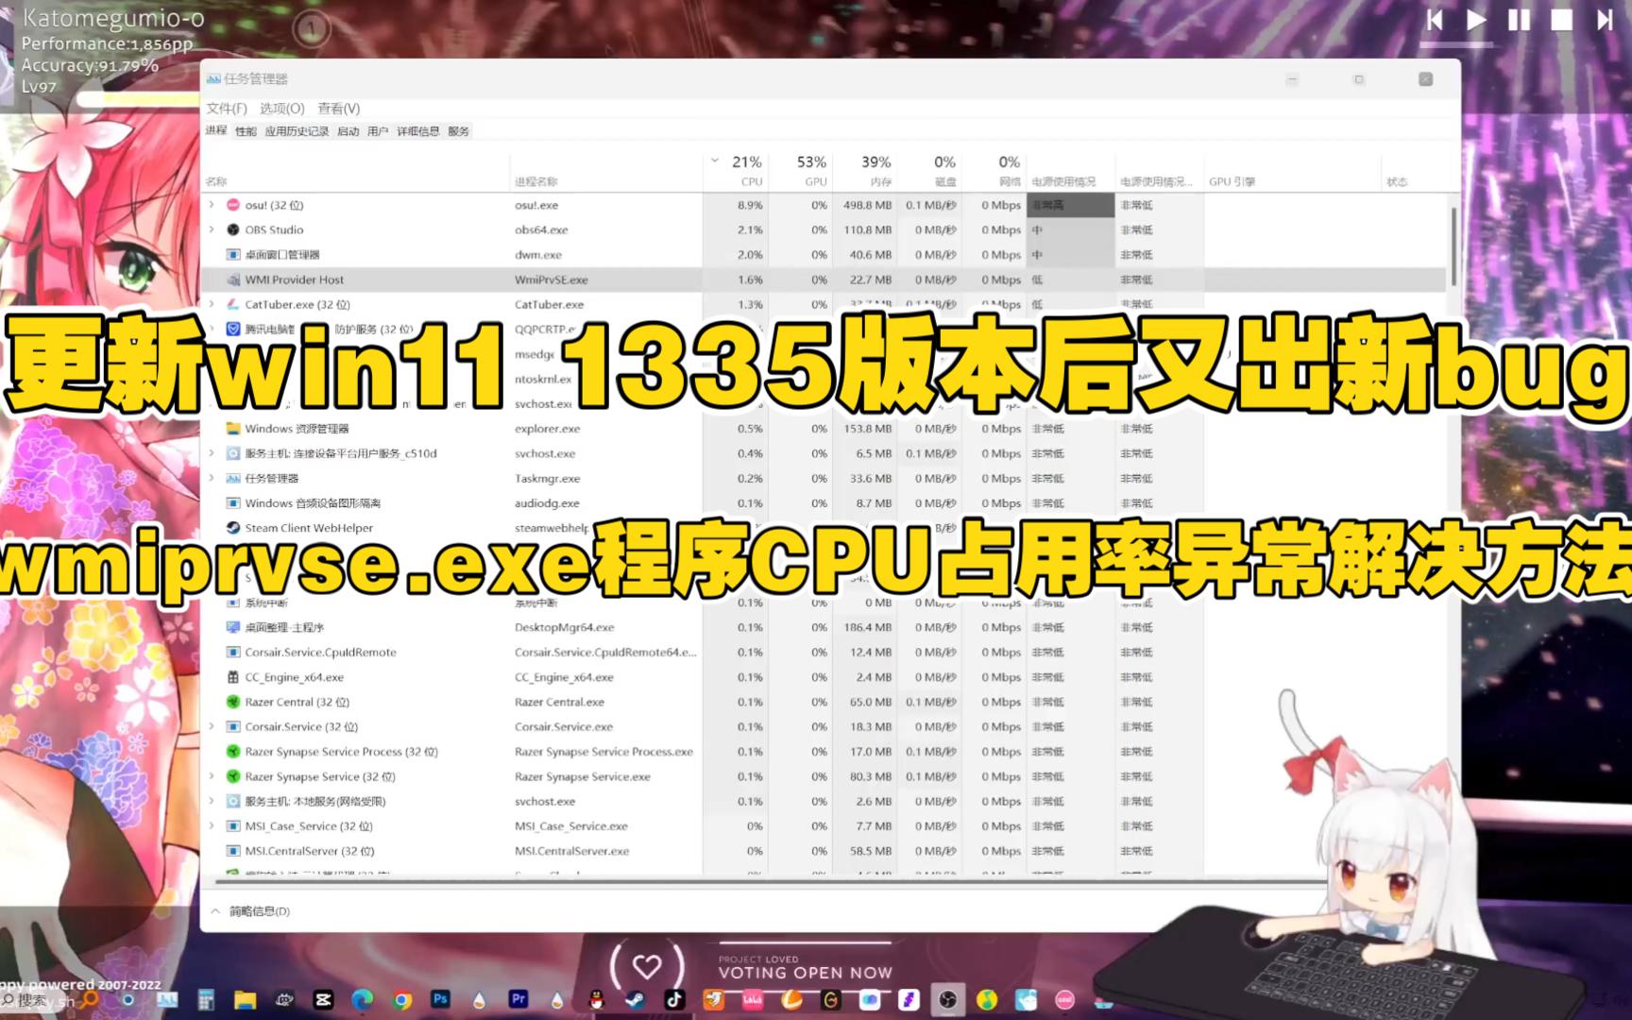Go to previous osu! jukebox track

tap(1435, 20)
